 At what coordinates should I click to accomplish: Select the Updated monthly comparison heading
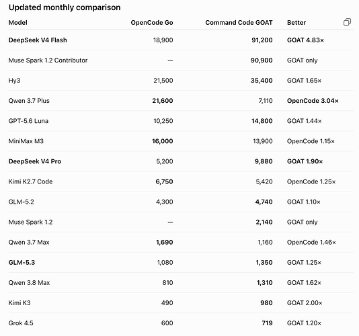coord(65,7)
